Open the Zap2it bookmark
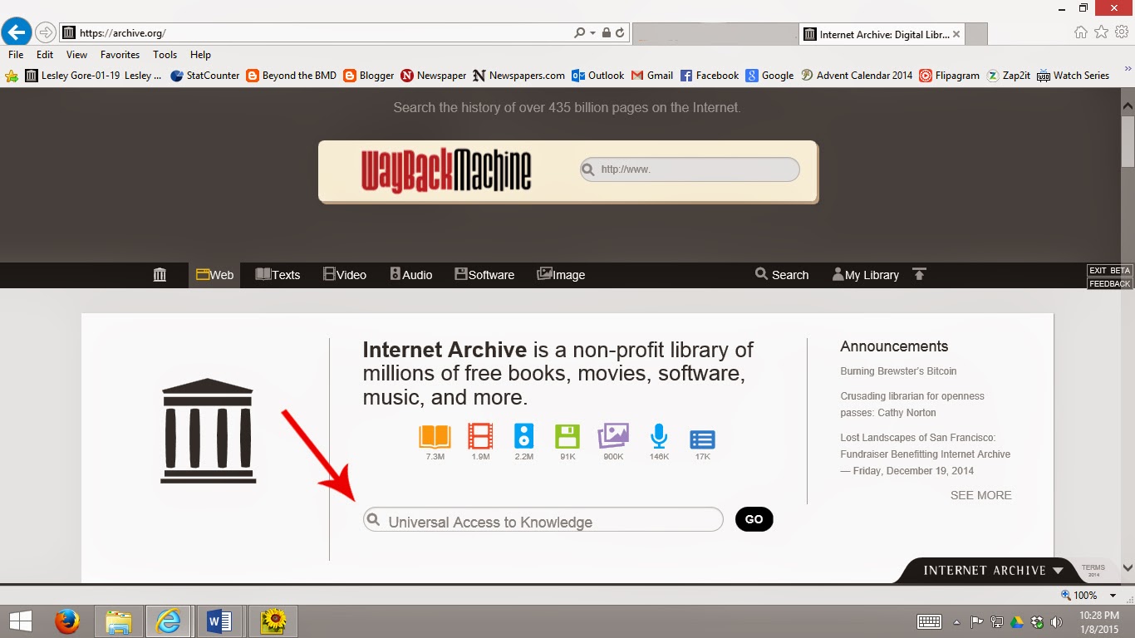The width and height of the screenshot is (1135, 638). [x=1009, y=76]
